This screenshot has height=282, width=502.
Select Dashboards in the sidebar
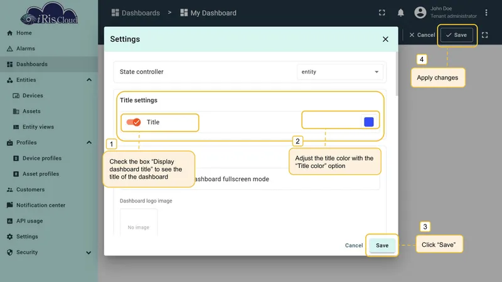[49, 65]
